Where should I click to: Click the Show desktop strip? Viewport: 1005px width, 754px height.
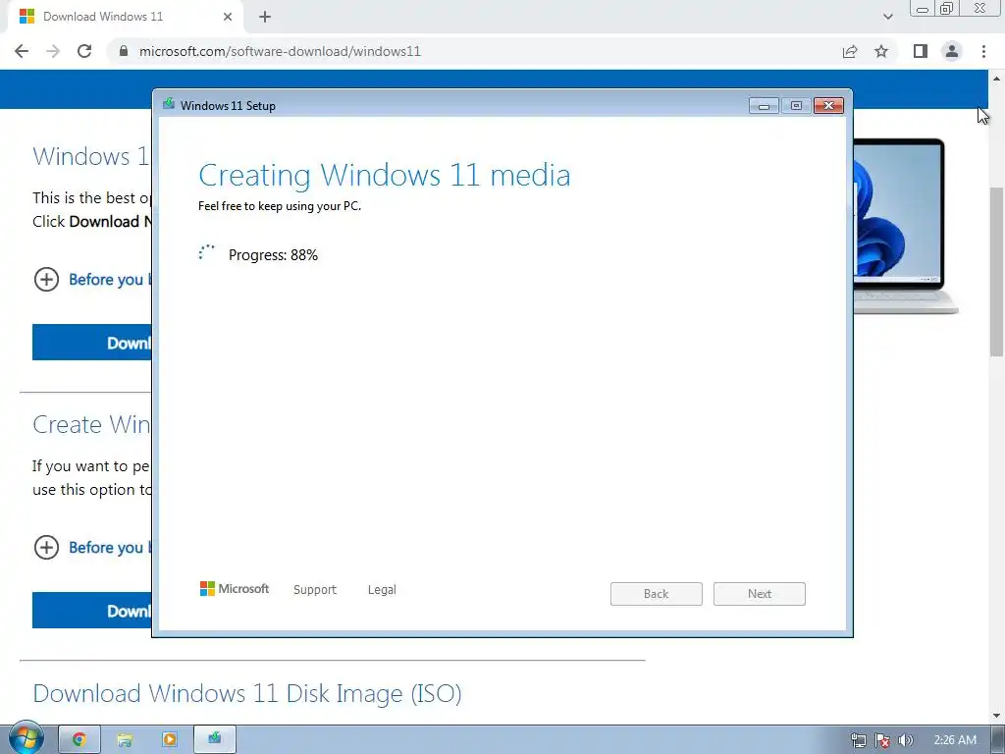point(998,740)
